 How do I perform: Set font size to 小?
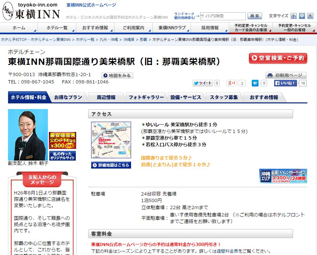coord(293,16)
